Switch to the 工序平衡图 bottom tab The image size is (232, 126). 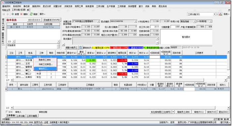[32, 116]
